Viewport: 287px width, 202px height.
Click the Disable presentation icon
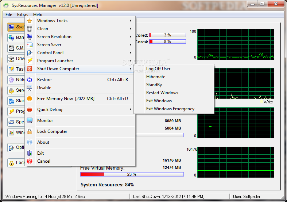[30, 88]
